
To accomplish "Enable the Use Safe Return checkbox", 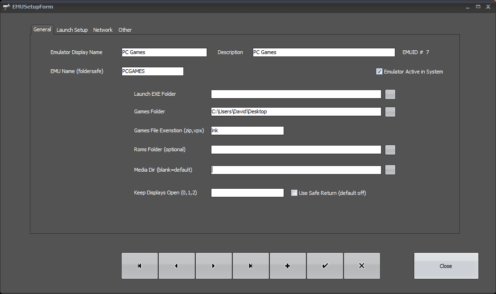I will point(294,193).
